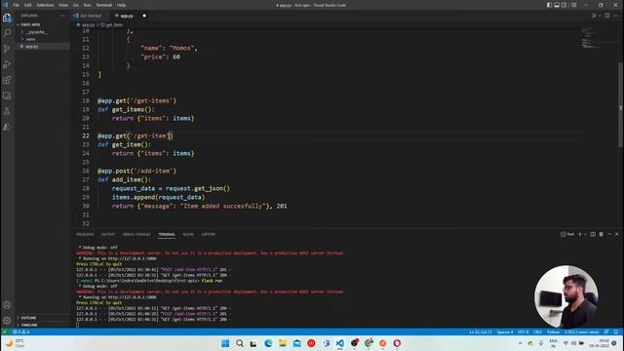Maximize panel size with chevron up
This screenshot has height=351, width=624.
[x=609, y=234]
